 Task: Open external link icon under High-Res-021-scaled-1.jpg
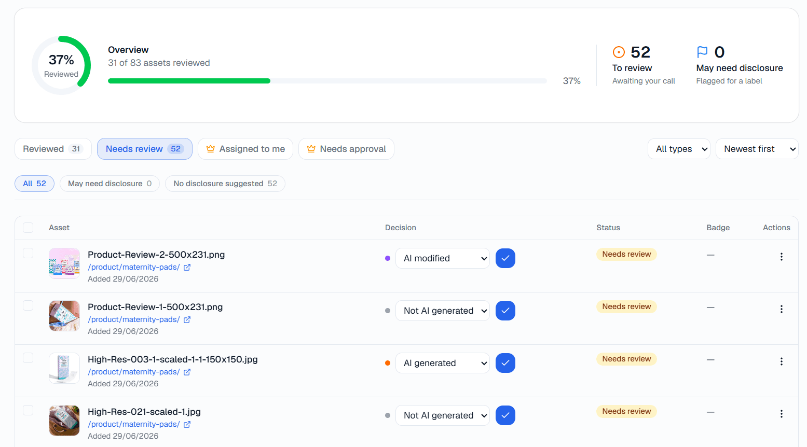[x=187, y=424]
